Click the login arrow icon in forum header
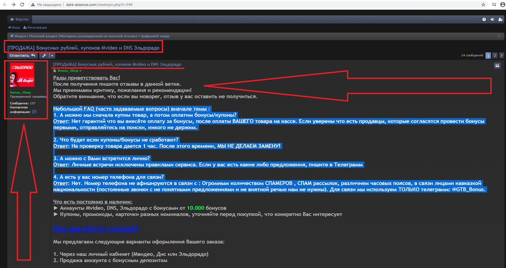Viewport: 506px width, 268px height. point(493,19)
